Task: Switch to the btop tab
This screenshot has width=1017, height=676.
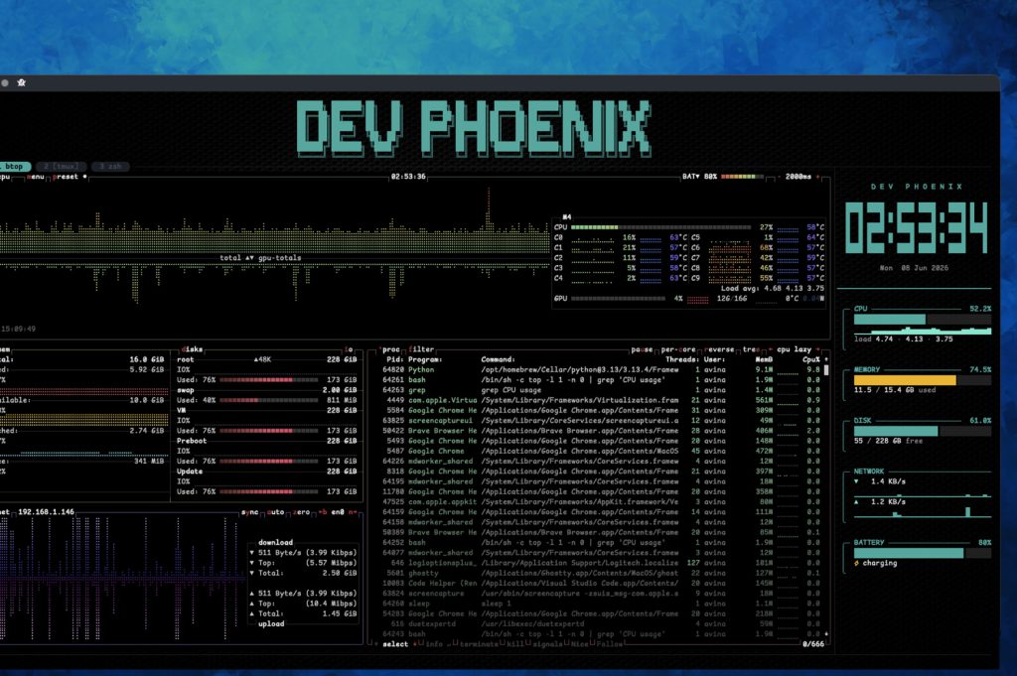Action: point(14,167)
